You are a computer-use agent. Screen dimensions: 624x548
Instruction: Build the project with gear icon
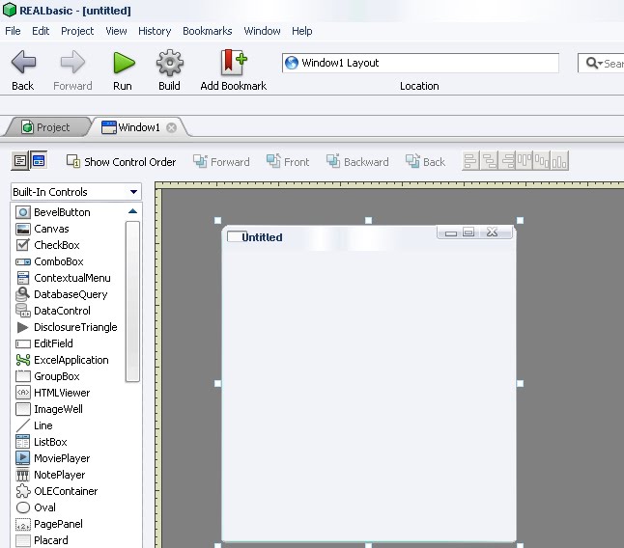(170, 63)
